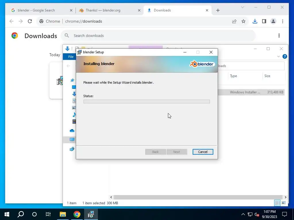The height and width of the screenshot is (220, 294).
Task: Close the Downloads tab
Action: tap(207, 10)
